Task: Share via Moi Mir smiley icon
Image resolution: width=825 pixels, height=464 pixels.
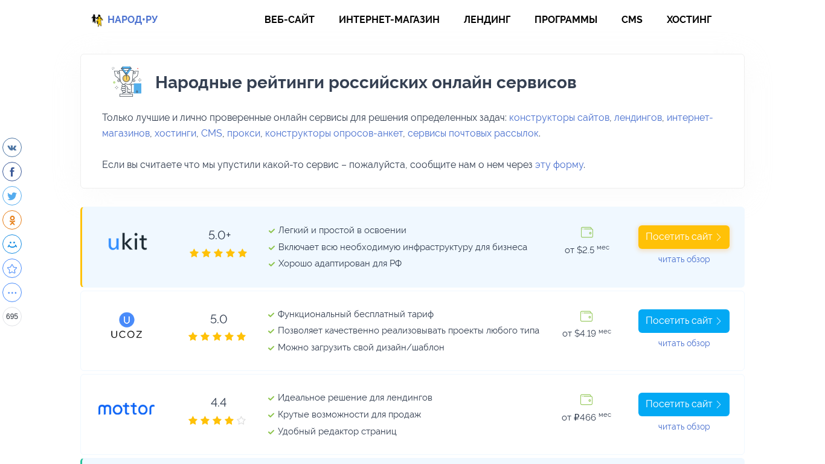Action: (x=12, y=244)
